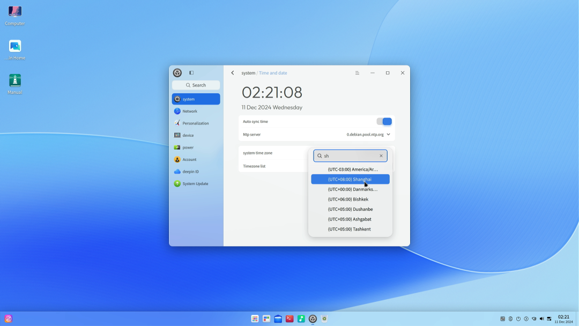Open the File Manager from dock
Viewport: 579px width, 326px height.
pyautogui.click(x=278, y=318)
